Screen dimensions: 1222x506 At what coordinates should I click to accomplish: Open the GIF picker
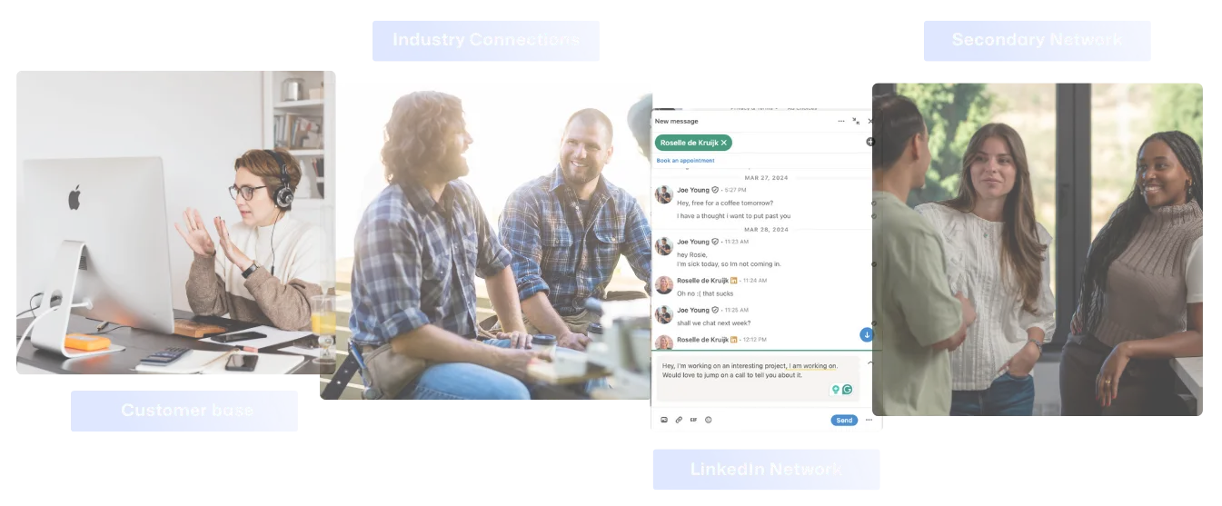pos(693,420)
